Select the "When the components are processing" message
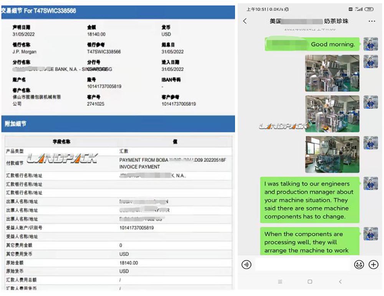The height and width of the screenshot is (296, 384). [x=310, y=242]
